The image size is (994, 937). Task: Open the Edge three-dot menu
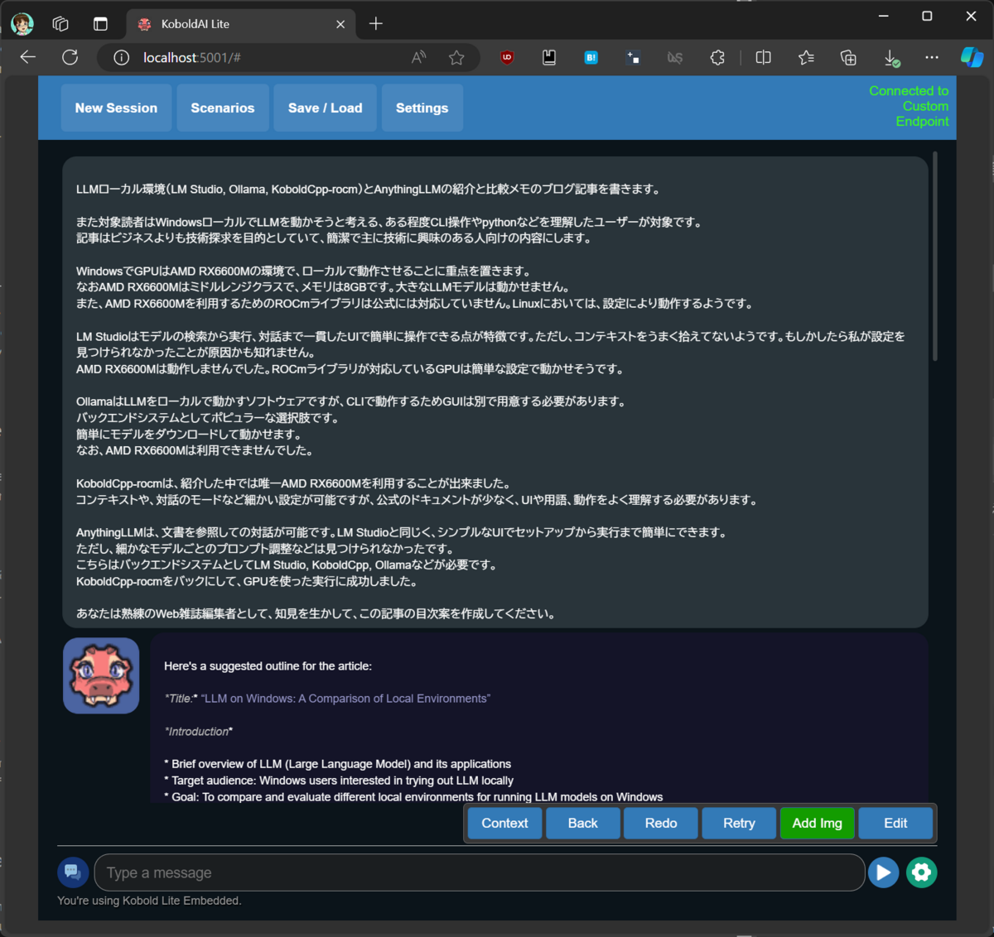tap(932, 57)
